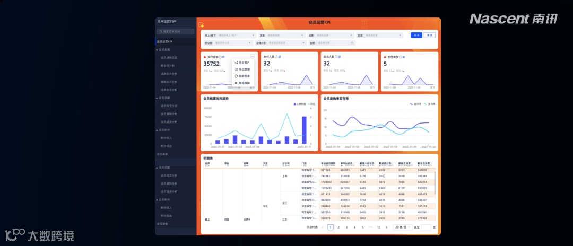Click the 重置 button
The height and width of the screenshot is (246, 573).
click(x=429, y=35)
